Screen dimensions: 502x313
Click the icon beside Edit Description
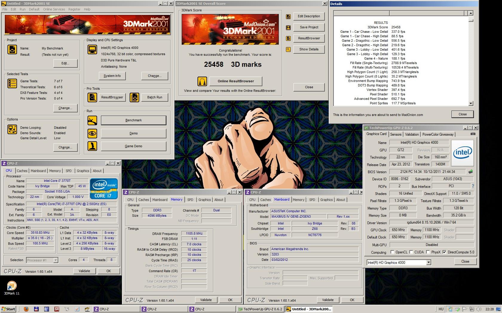point(288,17)
